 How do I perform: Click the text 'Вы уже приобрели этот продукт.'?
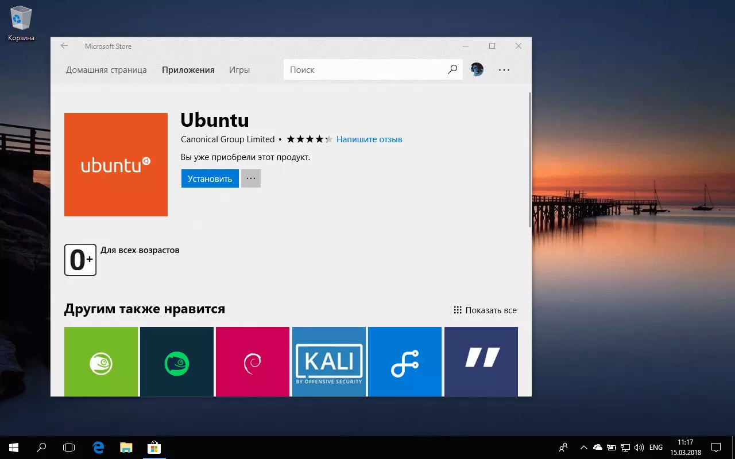coord(246,157)
